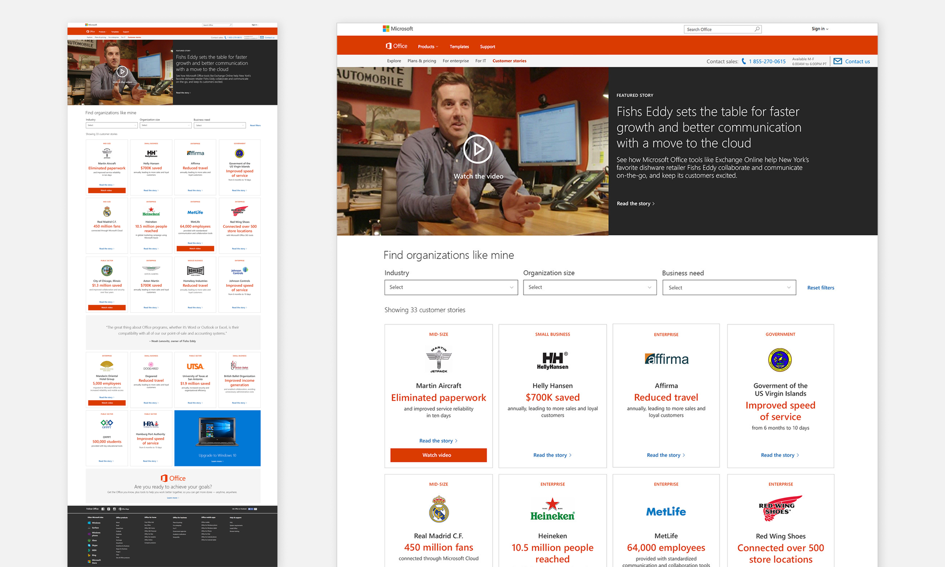Click the HPA Hamburg Port Authority logo
The image size is (945, 567).
tap(151, 424)
